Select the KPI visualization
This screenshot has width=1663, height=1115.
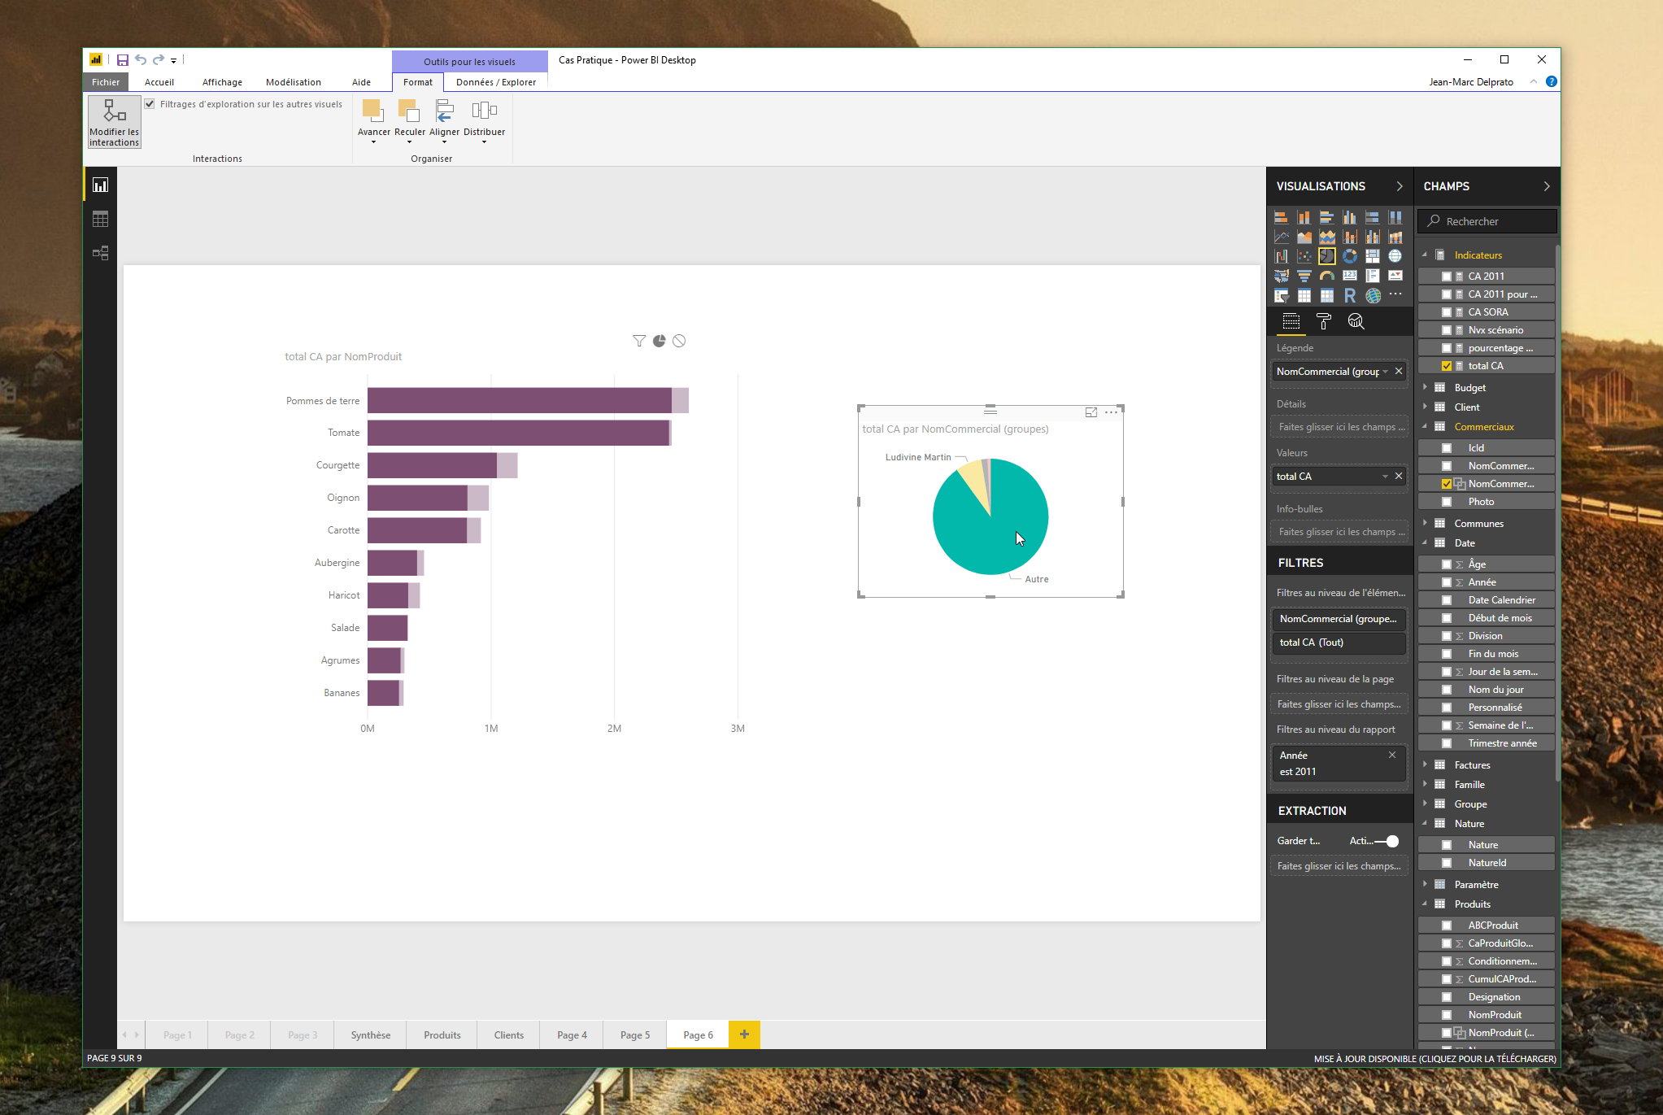tap(1395, 276)
